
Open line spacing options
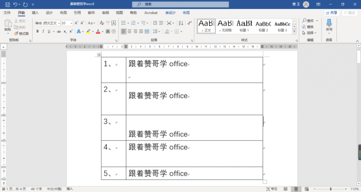156,31
